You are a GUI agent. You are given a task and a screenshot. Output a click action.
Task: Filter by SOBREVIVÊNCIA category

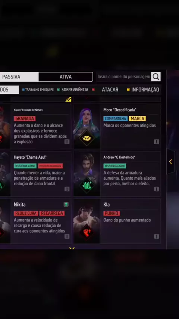tap(73, 90)
